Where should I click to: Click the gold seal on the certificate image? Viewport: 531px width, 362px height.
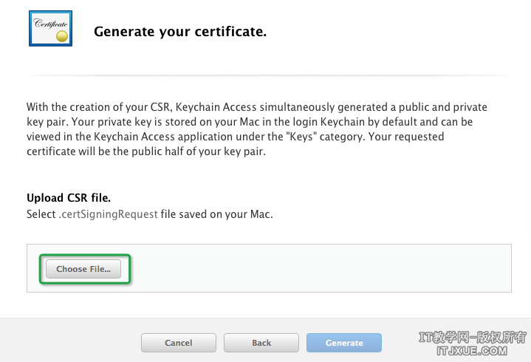click(64, 35)
